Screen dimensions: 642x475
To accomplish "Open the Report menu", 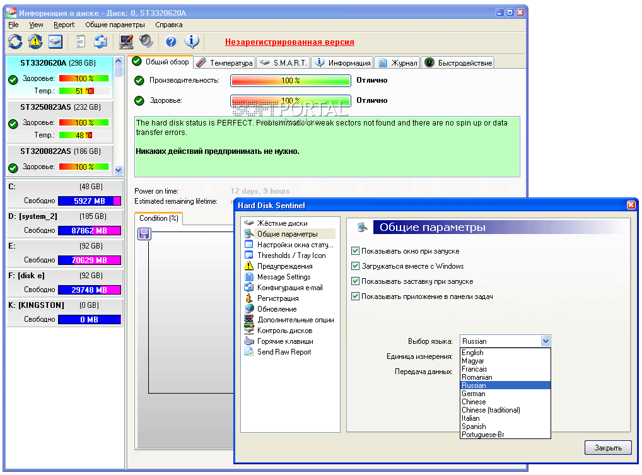I will [64, 25].
